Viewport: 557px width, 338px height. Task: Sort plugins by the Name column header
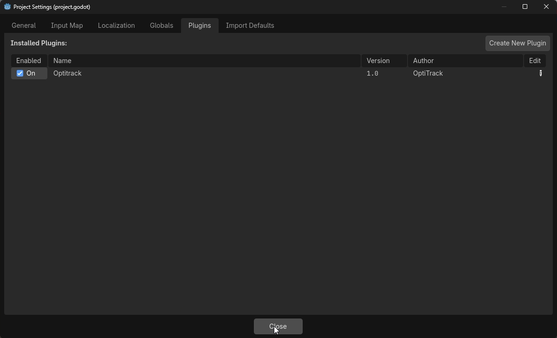(x=62, y=60)
